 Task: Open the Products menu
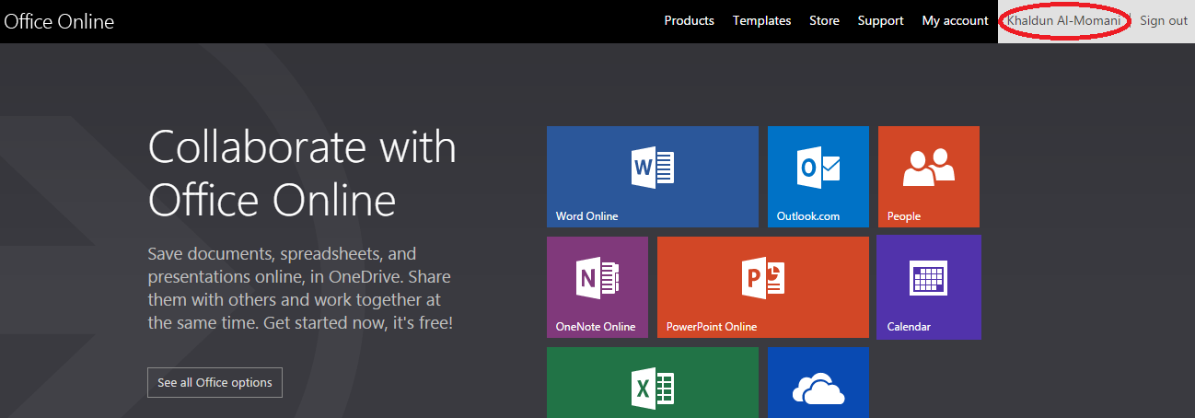[x=689, y=20]
